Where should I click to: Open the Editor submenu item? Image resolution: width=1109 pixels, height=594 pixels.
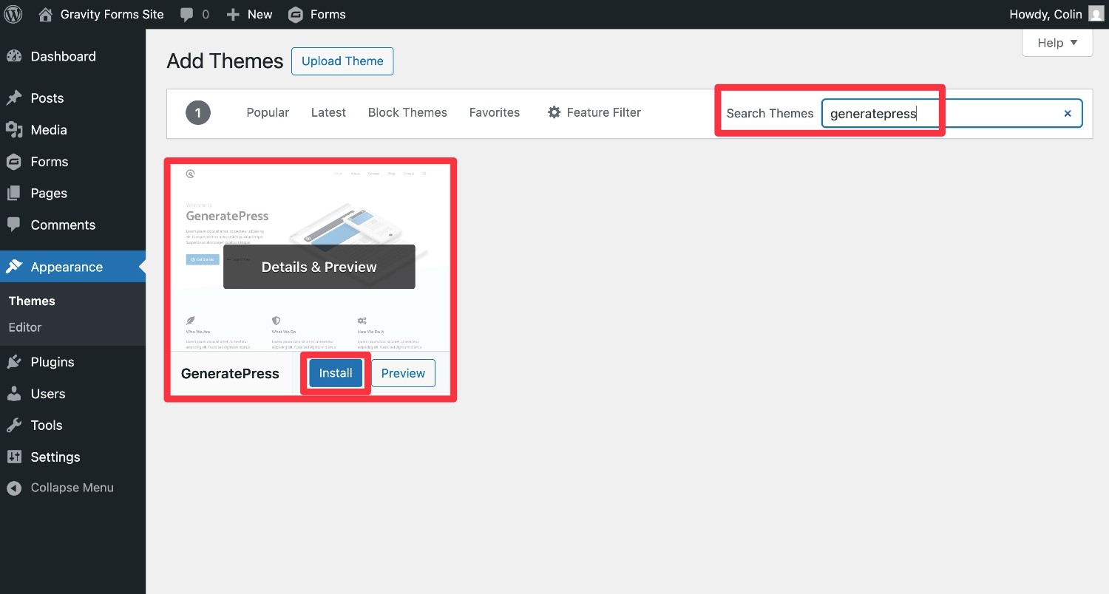tap(25, 327)
